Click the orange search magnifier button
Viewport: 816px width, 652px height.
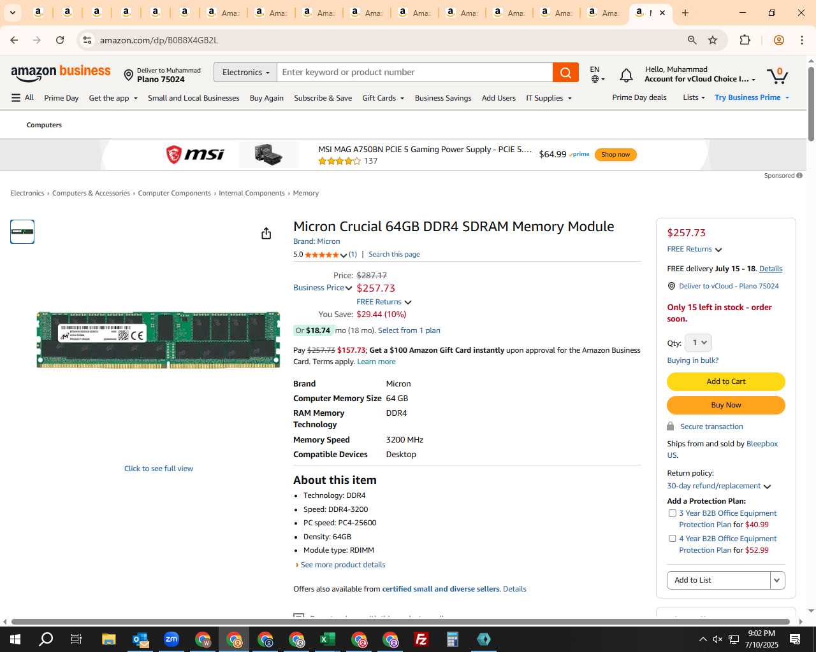click(x=565, y=73)
